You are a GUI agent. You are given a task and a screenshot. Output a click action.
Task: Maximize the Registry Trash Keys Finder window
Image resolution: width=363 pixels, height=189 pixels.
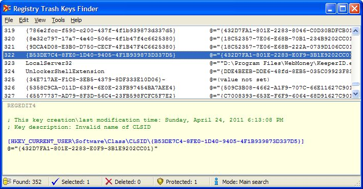[x=343, y=9]
